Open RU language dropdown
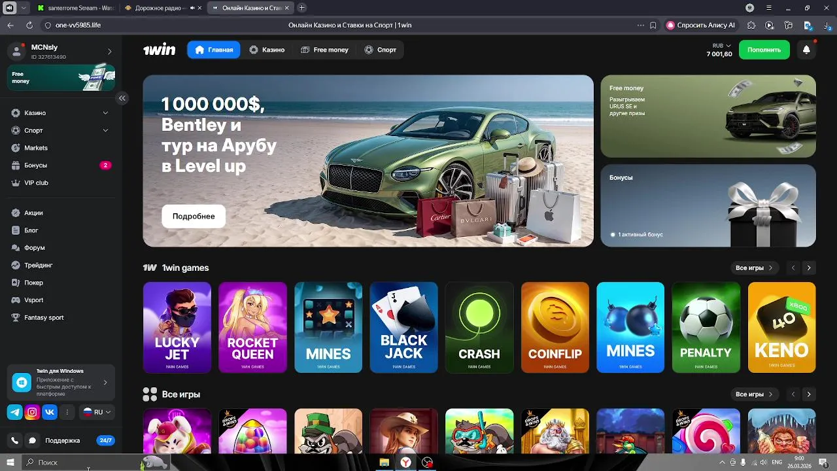This screenshot has height=471, width=837. (x=97, y=412)
